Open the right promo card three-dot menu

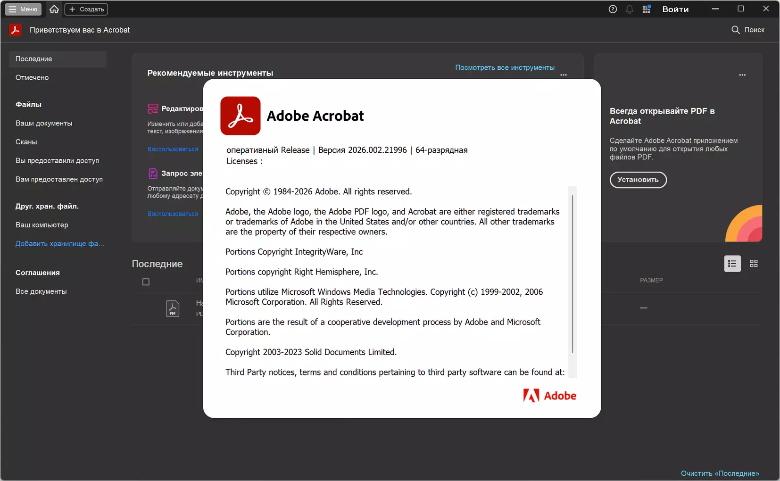[x=742, y=75]
